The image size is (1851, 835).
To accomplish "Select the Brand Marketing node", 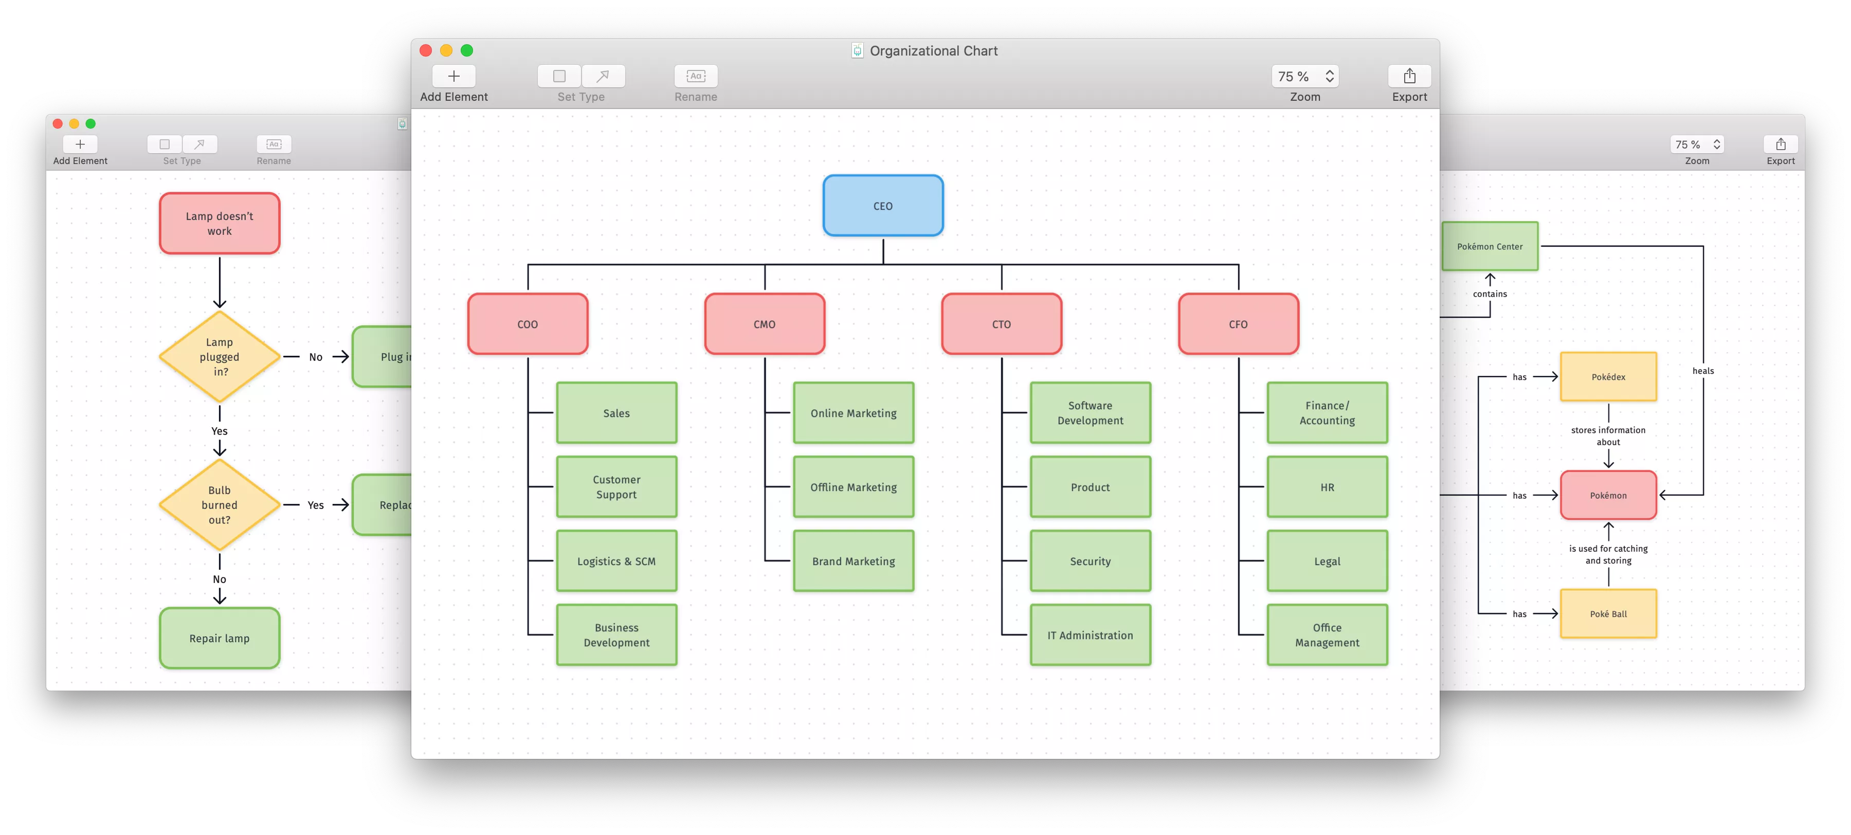I will click(852, 561).
